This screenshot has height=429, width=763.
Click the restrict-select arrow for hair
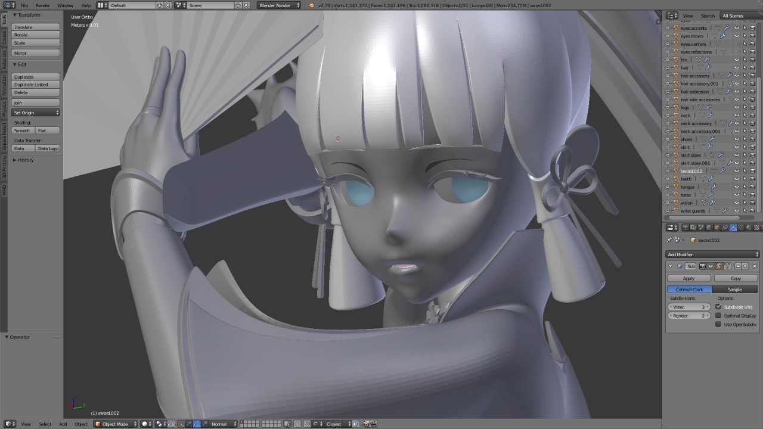click(x=745, y=67)
